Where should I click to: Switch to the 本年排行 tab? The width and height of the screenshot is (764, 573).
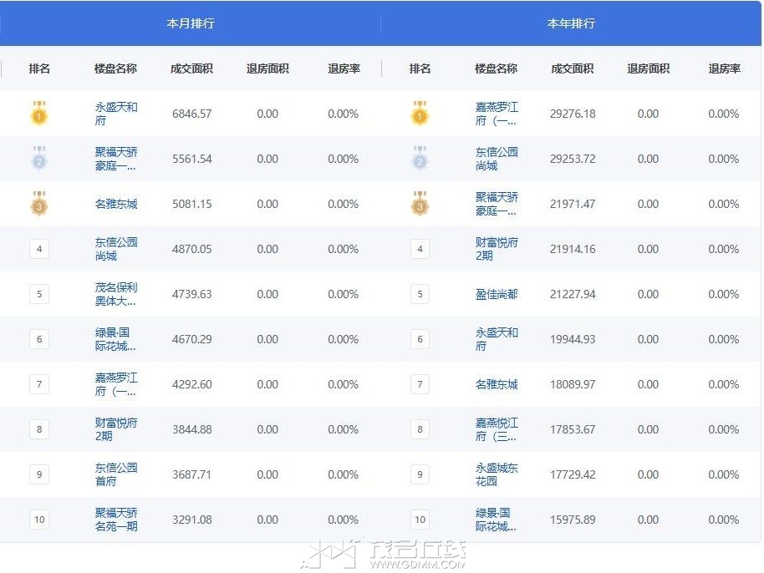(x=571, y=23)
